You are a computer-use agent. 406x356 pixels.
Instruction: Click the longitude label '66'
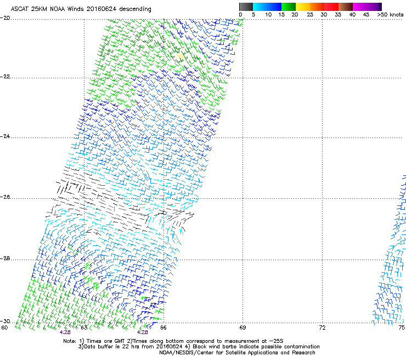coord(163,328)
